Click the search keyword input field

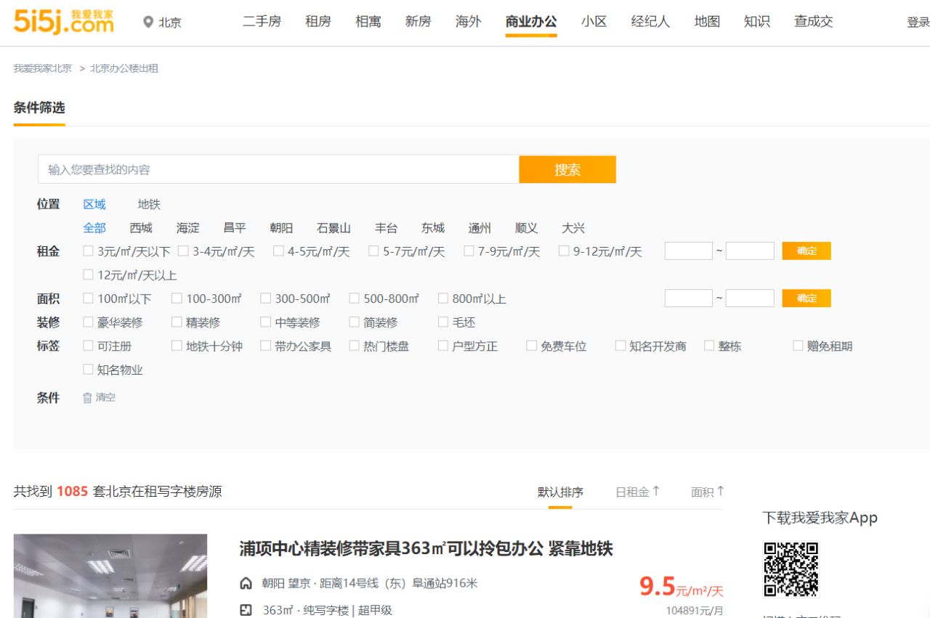point(278,169)
